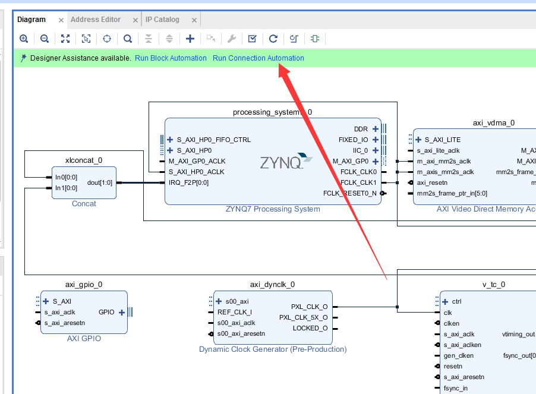Select the PXL_CLK_5X_O output pin
This screenshot has width=536, height=394.
303,317
